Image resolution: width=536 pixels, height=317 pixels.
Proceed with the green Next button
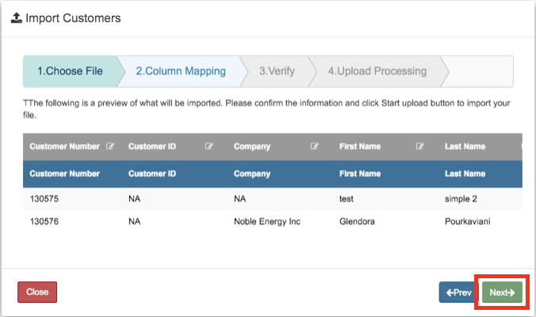(502, 292)
